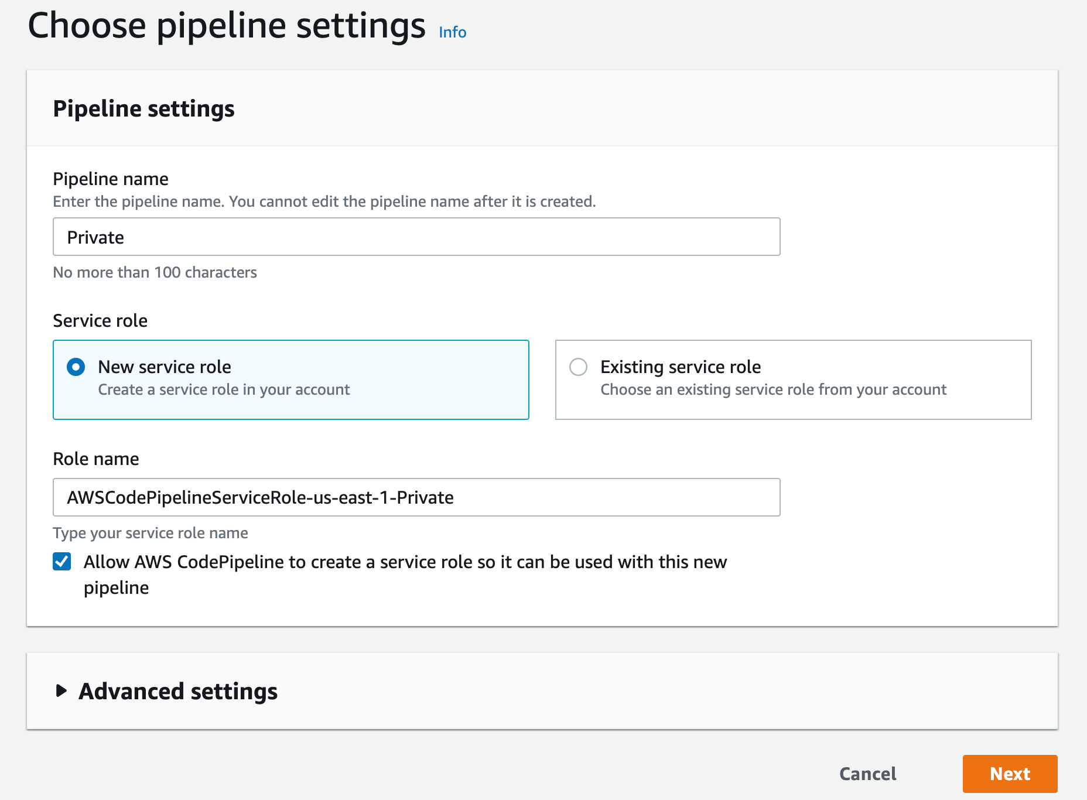The width and height of the screenshot is (1087, 800).
Task: Click inside the Pipeline name field
Action: pyautogui.click(x=416, y=237)
